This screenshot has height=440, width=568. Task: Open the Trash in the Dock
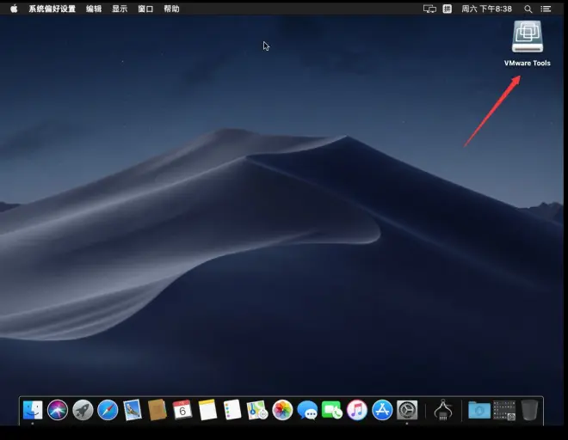pyautogui.click(x=529, y=410)
